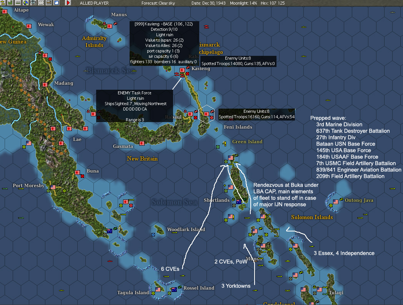Click the Lae map label
This screenshot has width=403, height=305.
(77, 139)
